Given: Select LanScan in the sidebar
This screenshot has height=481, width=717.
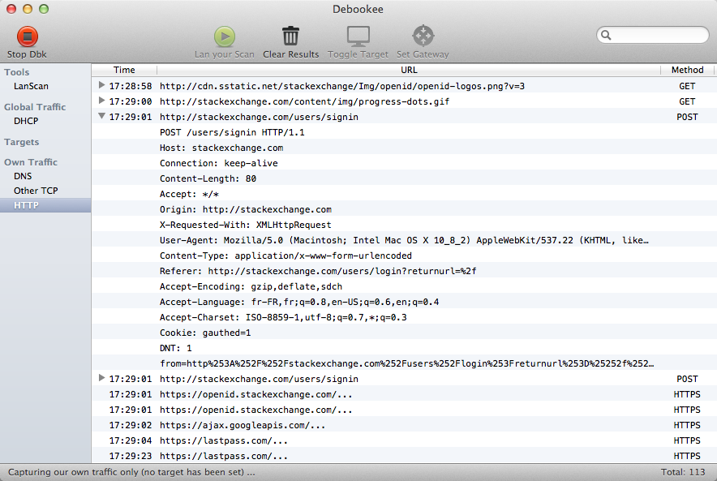Looking at the screenshot, I should (x=31, y=86).
